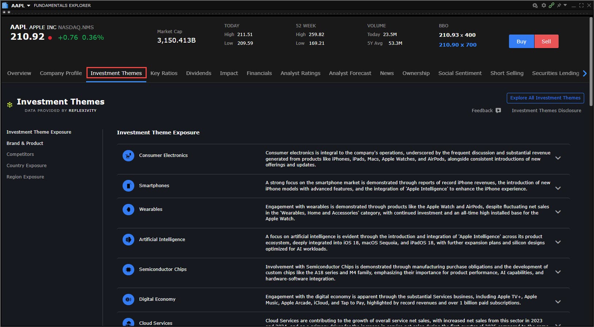
Task: Open the Financials tab
Action: click(259, 73)
